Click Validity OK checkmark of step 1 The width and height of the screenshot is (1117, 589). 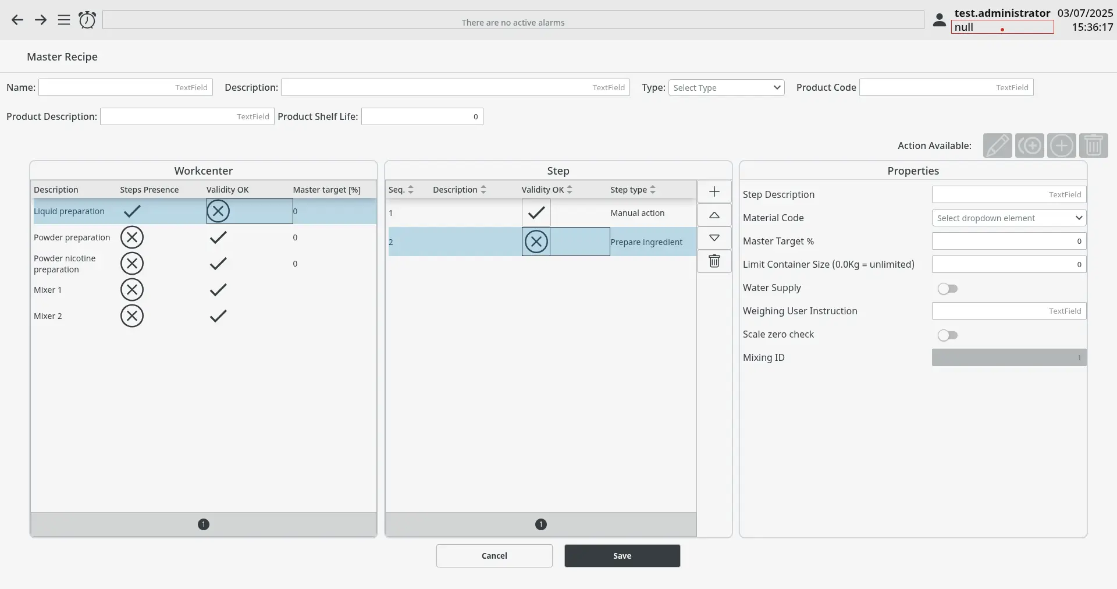[536, 213]
